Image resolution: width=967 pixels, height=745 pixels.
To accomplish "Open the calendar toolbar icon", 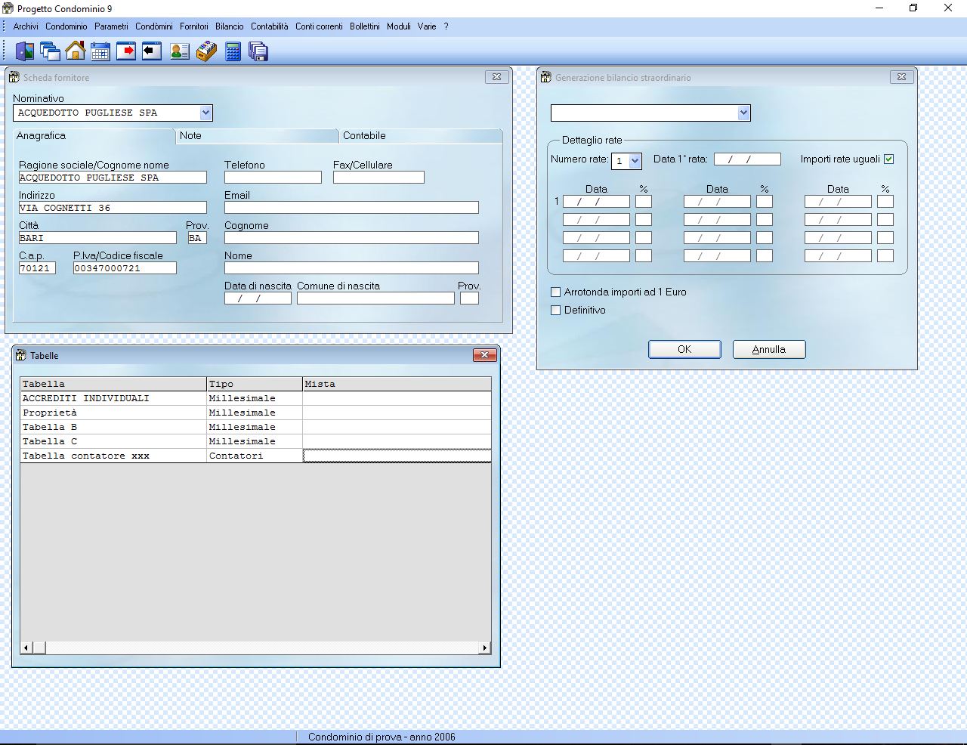I will (100, 51).
